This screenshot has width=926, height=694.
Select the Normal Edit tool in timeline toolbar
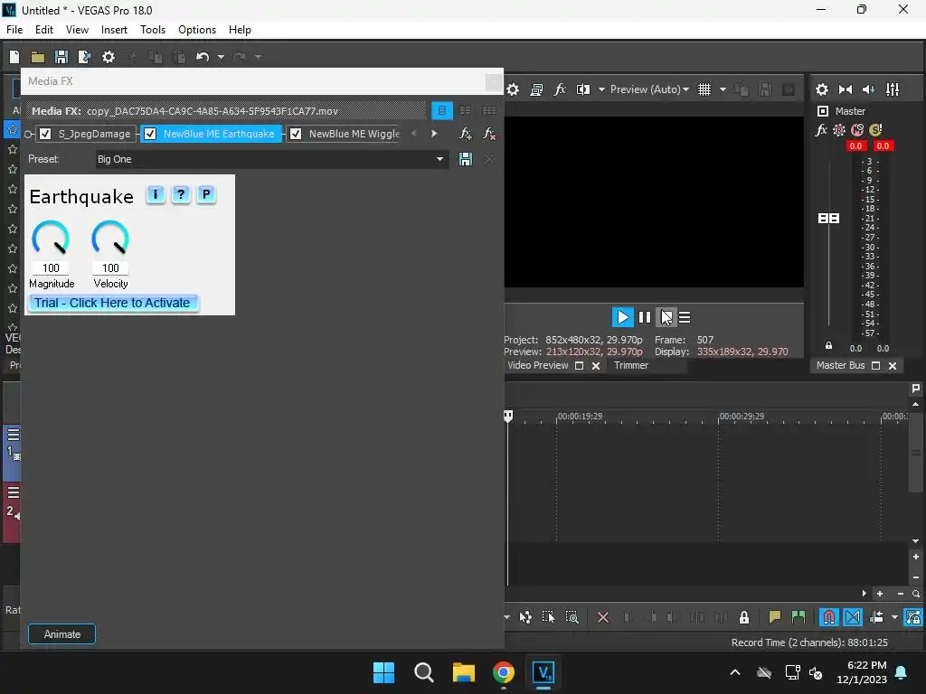coord(525,617)
